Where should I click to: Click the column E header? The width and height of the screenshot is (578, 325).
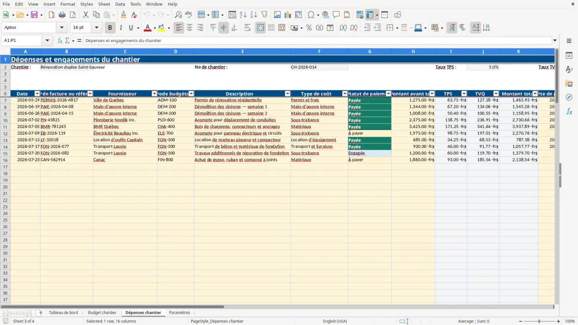tap(242, 51)
